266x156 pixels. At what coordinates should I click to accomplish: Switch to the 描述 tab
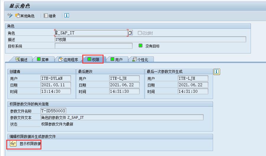pos(21,59)
